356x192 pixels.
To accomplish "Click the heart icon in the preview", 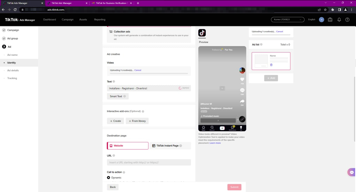I will pyautogui.click(x=242, y=79).
